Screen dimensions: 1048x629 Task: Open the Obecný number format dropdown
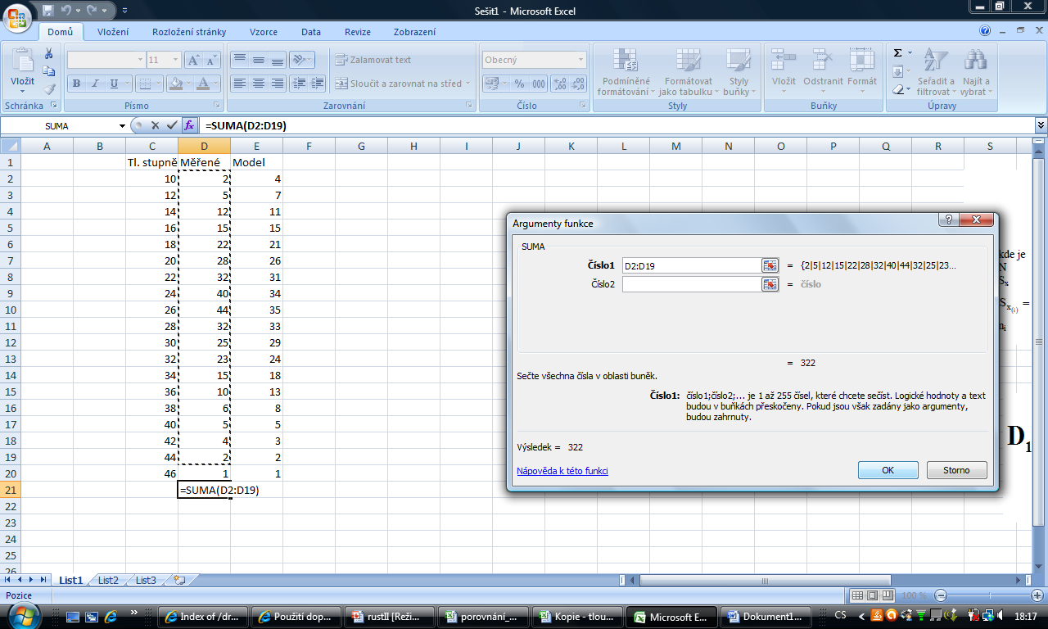(x=580, y=60)
